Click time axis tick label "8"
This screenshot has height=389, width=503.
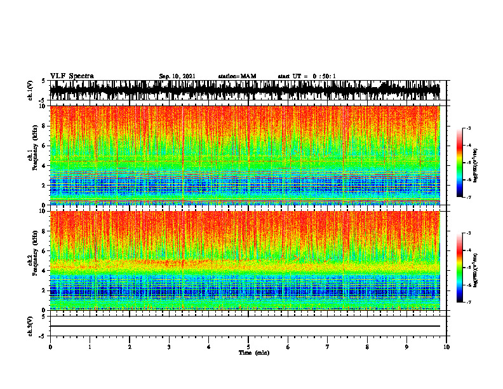tap(367, 347)
